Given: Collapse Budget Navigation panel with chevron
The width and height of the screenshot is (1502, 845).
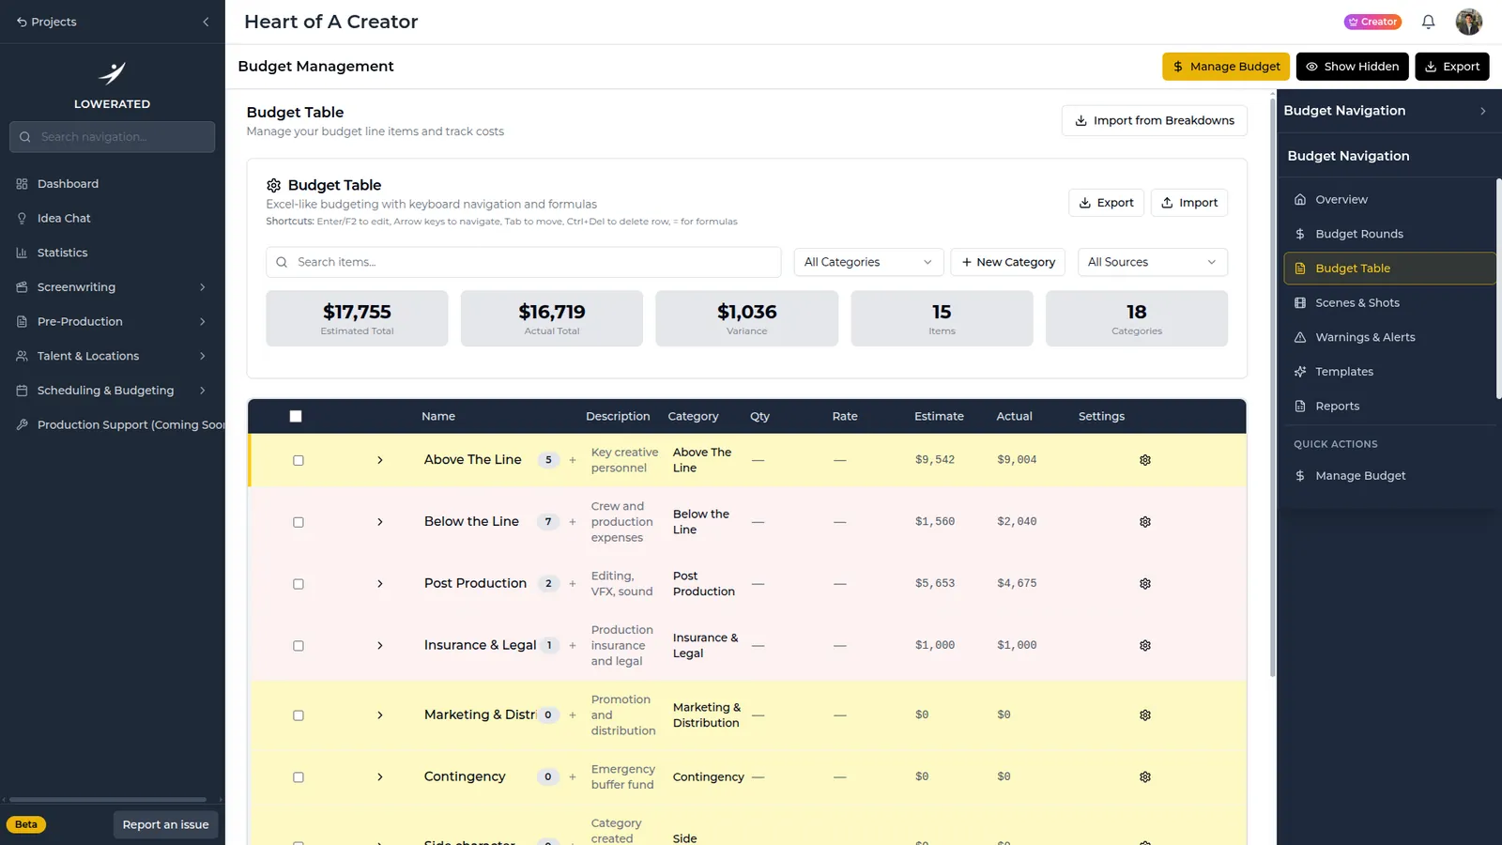Looking at the screenshot, I should (x=1482, y=111).
